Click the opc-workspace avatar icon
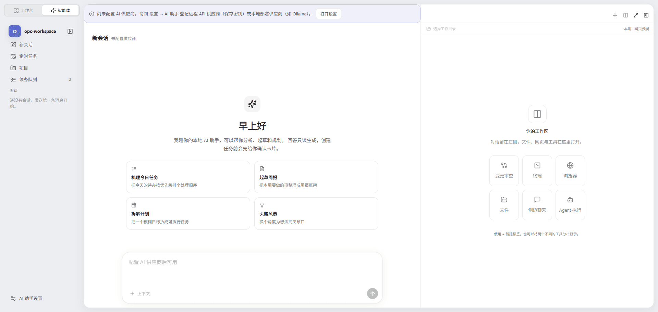This screenshot has height=312, width=658. point(15,31)
